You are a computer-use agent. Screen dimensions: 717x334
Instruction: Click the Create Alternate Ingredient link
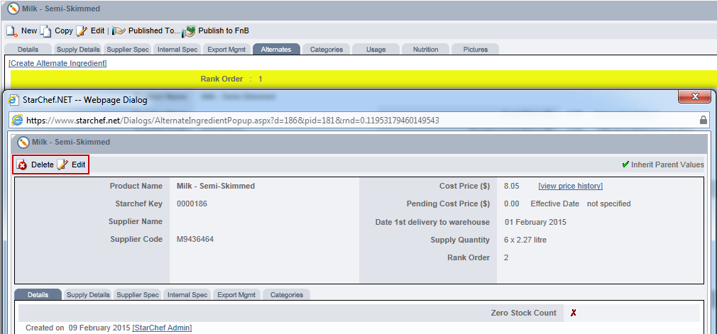tap(58, 63)
